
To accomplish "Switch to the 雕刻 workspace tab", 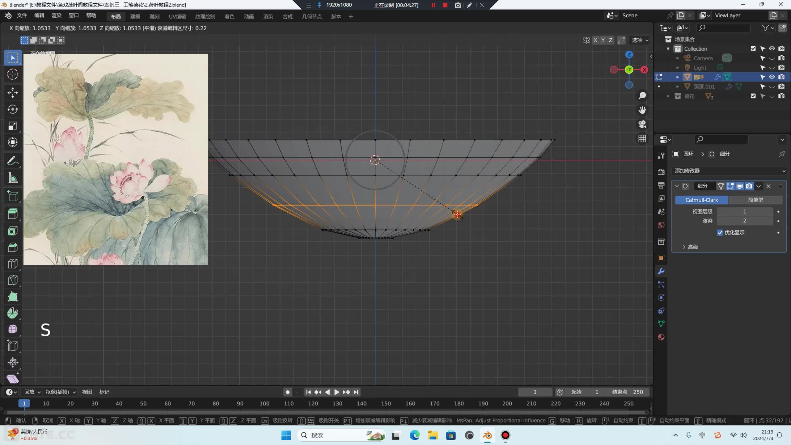I will 154,17.
